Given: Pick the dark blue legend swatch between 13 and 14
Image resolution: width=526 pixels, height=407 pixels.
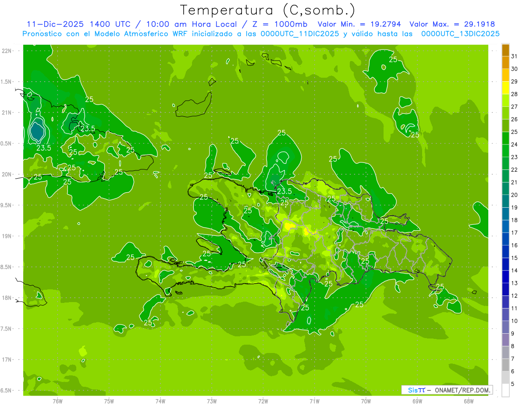Looking at the screenshot, I should (505, 277).
